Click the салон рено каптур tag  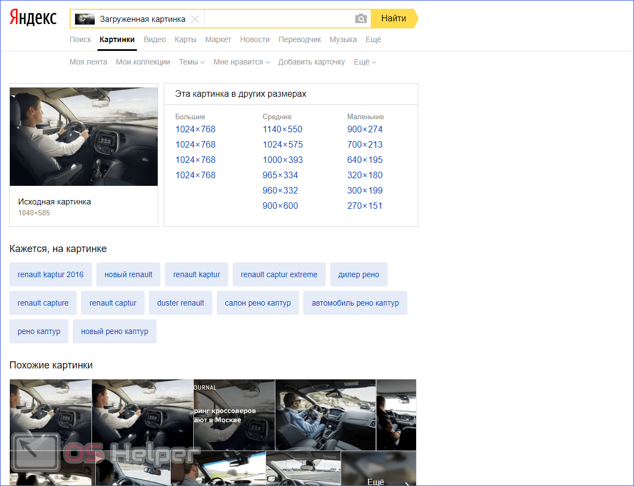(257, 303)
